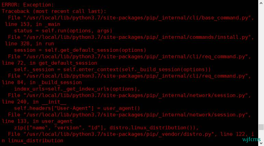The width and height of the screenshot is (264, 146).
Task: Click 'session = self.get_default_session(options)' line
Action: (x=80, y=50)
